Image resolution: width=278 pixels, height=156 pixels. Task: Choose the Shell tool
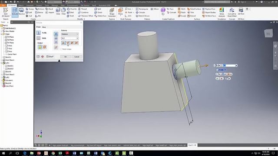tap(70, 13)
